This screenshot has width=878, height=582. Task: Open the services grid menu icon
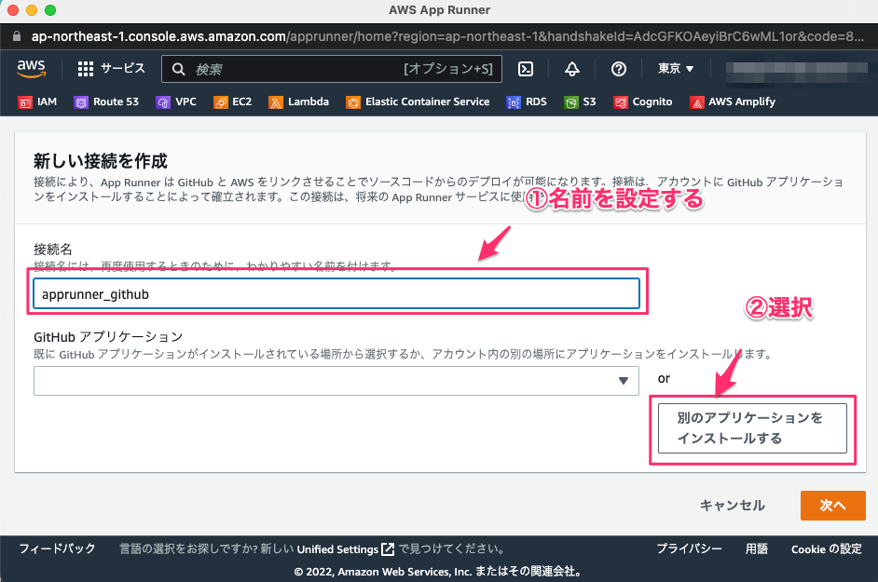point(86,69)
